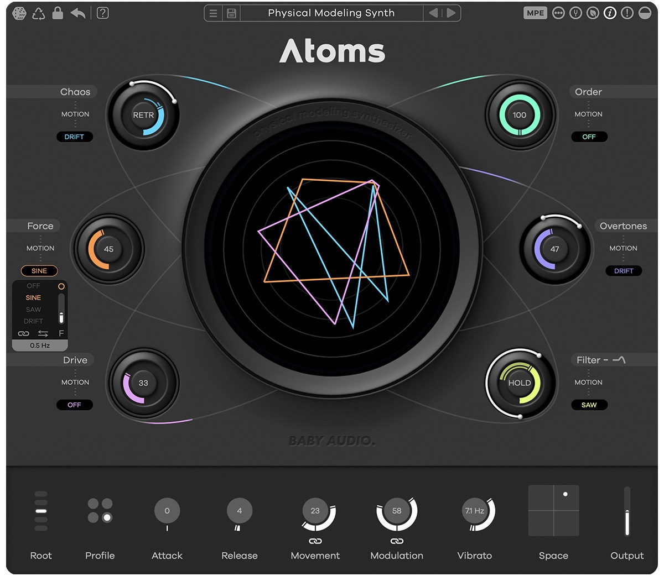Click the exclamation warning icon
The width and height of the screenshot is (664, 576).
click(x=627, y=13)
